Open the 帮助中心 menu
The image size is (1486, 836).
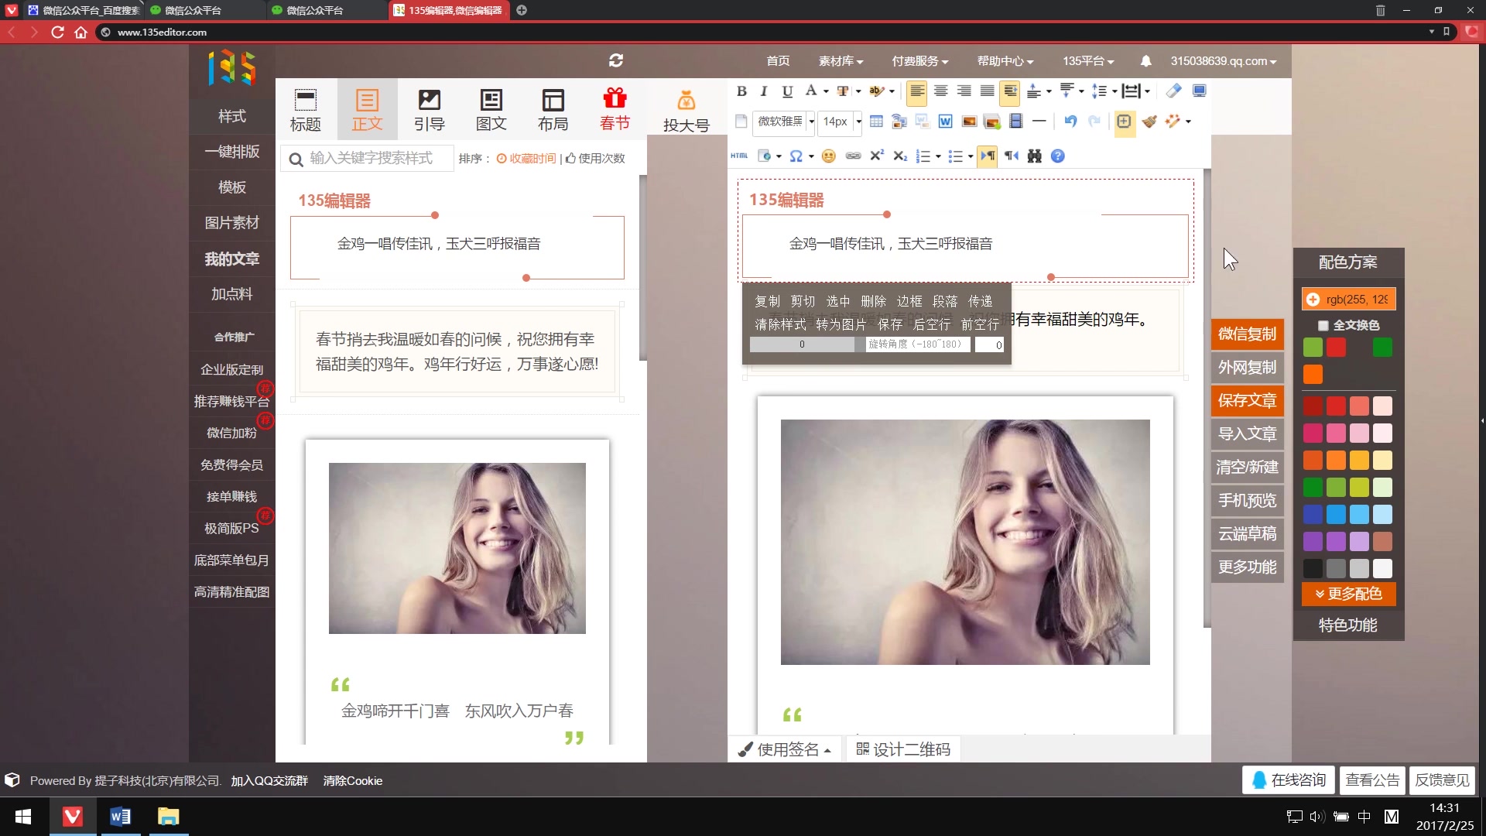pos(1005,61)
